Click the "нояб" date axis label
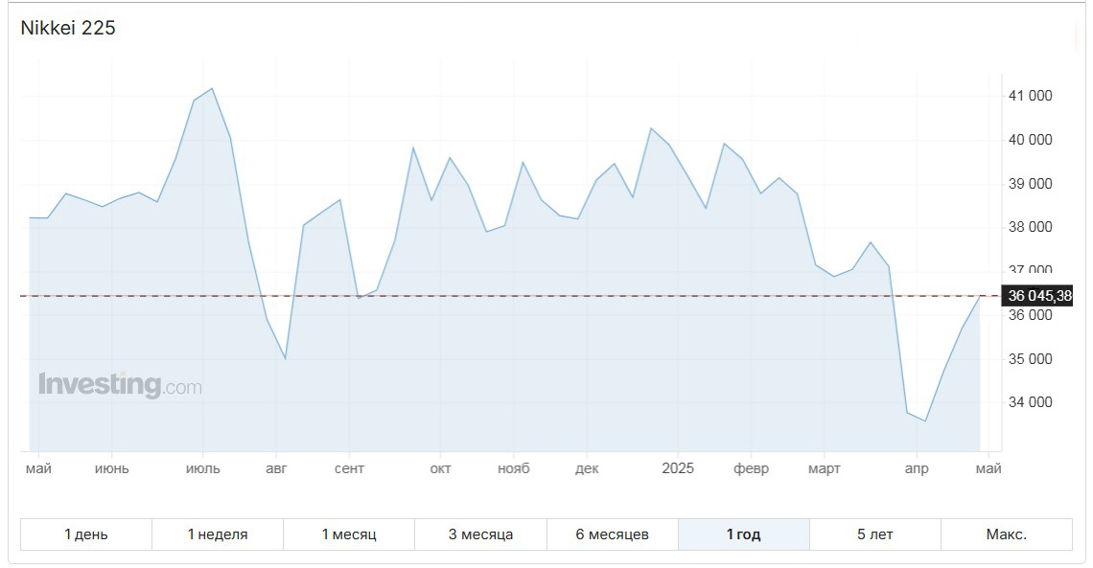The height and width of the screenshot is (568, 1093). pyautogui.click(x=514, y=468)
